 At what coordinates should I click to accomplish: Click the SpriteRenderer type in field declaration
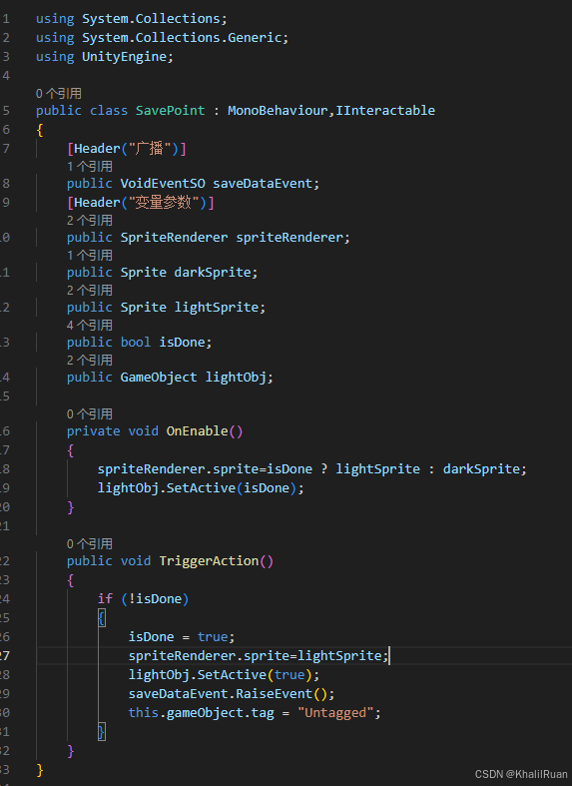pos(174,237)
